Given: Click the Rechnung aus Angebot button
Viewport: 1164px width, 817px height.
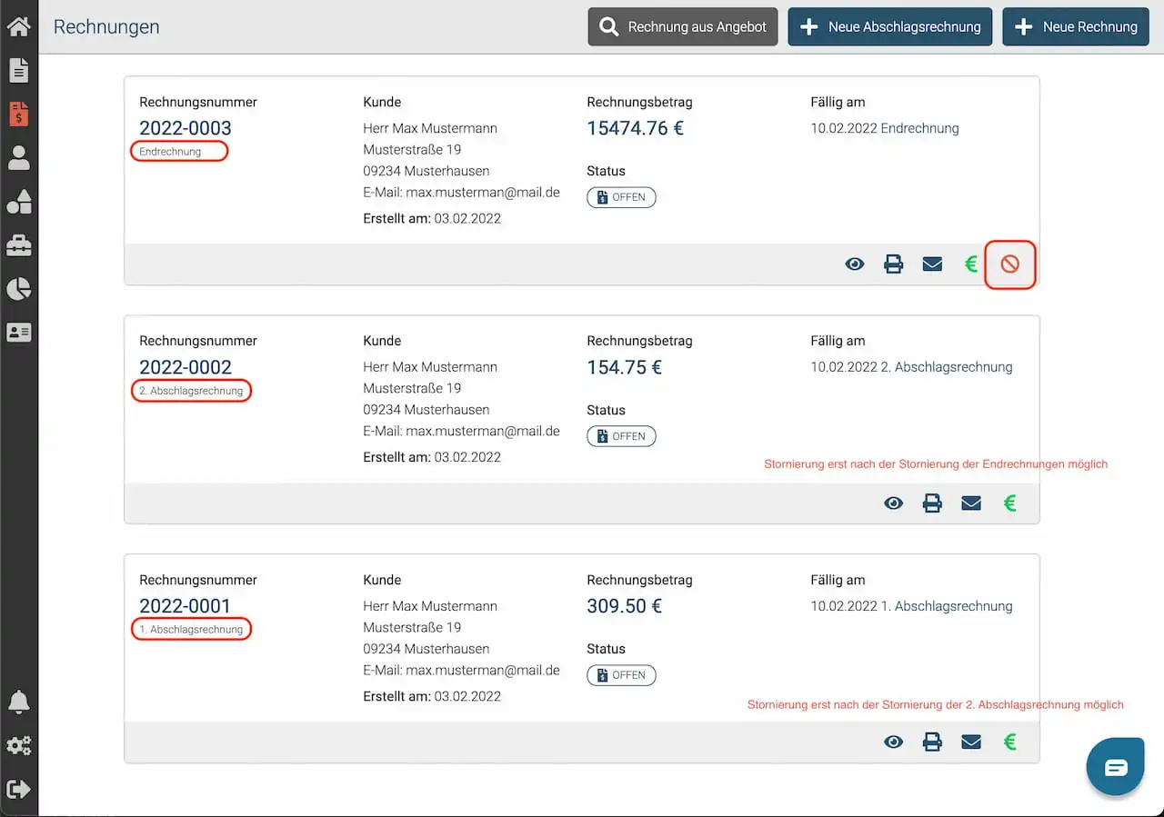Looking at the screenshot, I should (x=683, y=27).
